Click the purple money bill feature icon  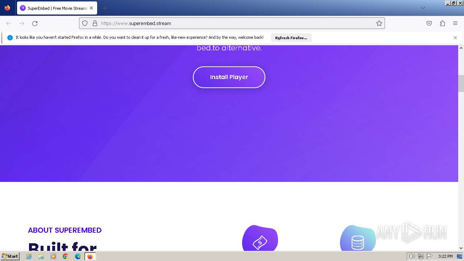click(x=260, y=238)
